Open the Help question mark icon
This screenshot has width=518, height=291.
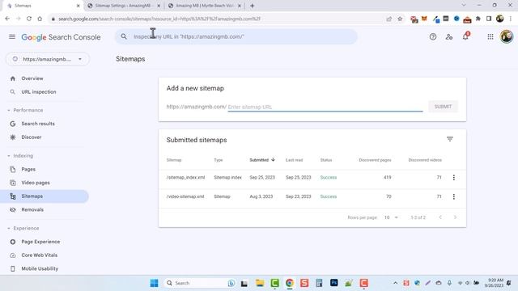click(433, 37)
